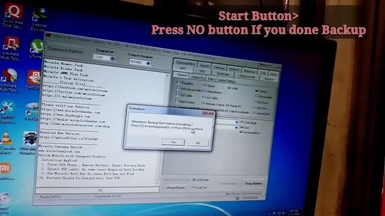Viewport: 385px width, 216px height.
Task: Select the Write radio option
Action: pos(233,88)
